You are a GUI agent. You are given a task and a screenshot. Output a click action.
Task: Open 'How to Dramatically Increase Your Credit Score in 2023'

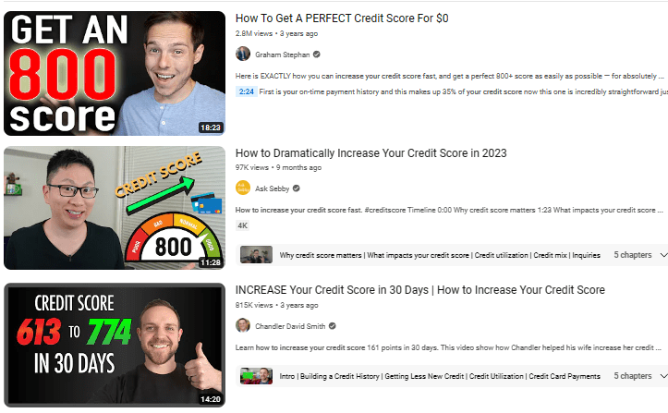(x=371, y=153)
